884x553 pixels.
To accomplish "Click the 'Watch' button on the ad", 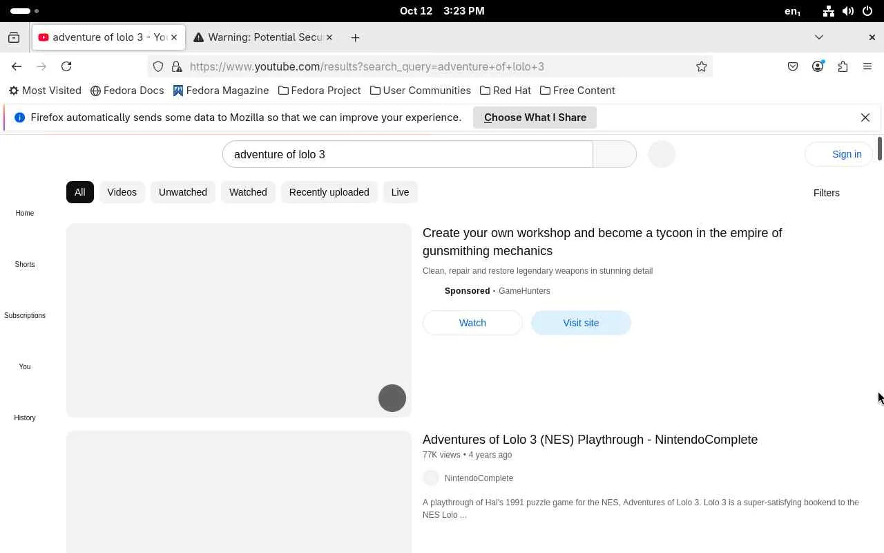I will (472, 323).
